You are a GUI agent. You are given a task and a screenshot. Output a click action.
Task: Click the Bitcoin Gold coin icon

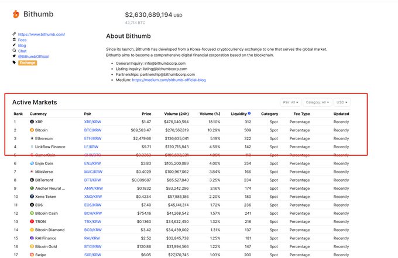[32, 246]
